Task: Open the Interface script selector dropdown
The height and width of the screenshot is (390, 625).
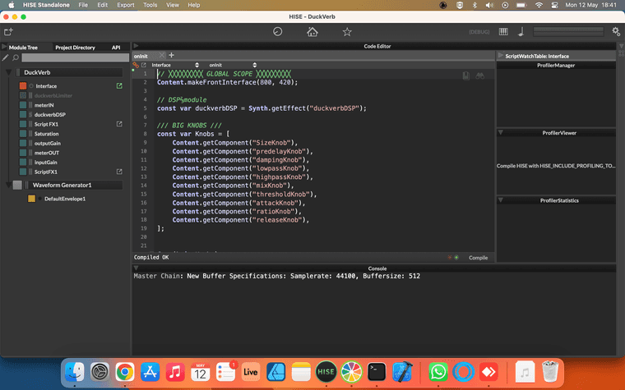Action: point(175,64)
